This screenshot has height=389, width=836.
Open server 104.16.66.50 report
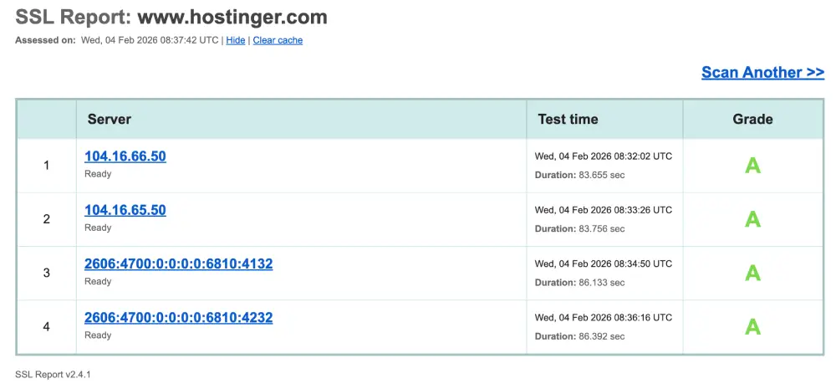click(x=125, y=156)
